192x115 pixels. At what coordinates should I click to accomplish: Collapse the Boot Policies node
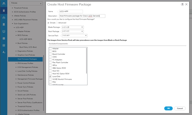coord(16,43)
